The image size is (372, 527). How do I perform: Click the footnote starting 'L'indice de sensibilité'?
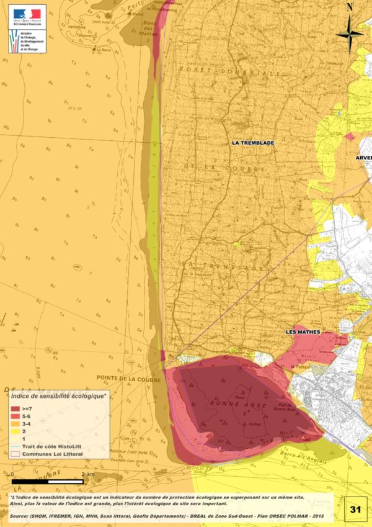[157, 500]
